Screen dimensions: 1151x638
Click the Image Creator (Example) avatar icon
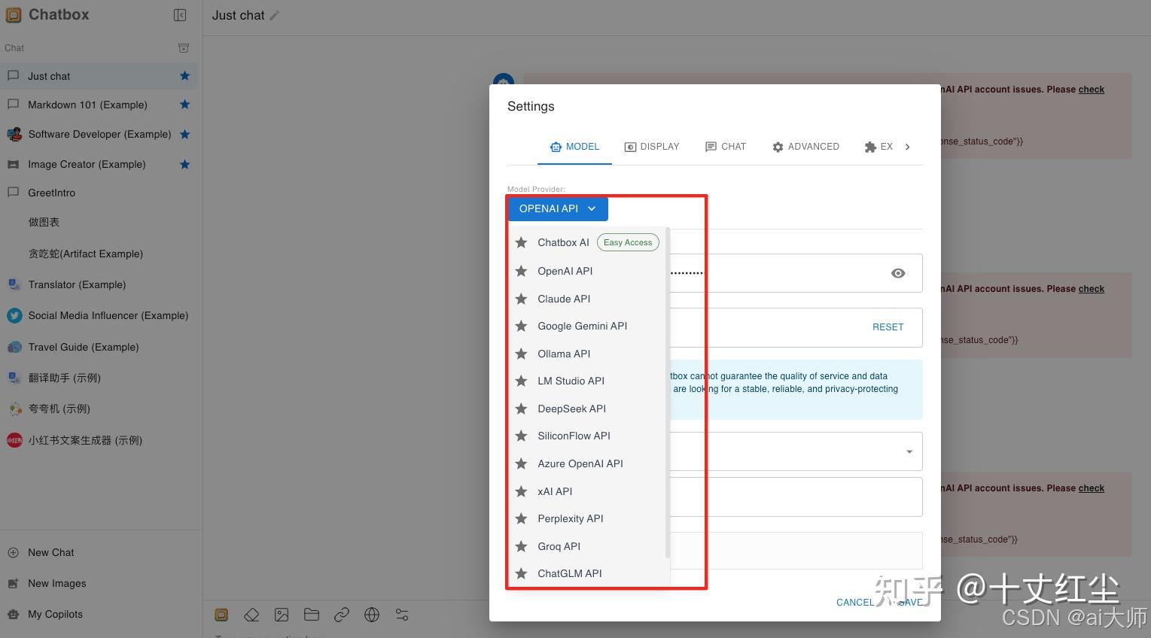pyautogui.click(x=14, y=164)
